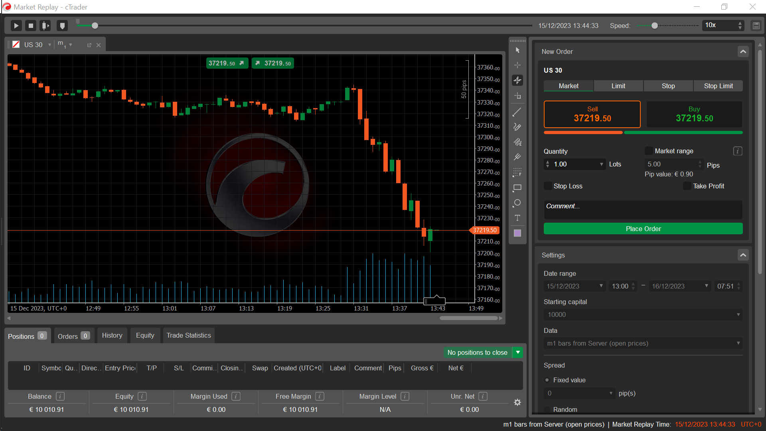Click the chart quick buy 37219.50 button
766x431 pixels.
point(273,63)
